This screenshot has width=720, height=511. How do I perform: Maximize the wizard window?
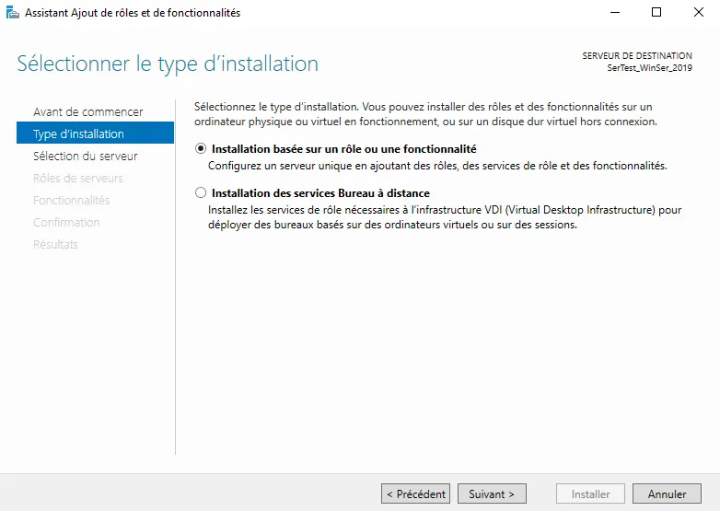coord(656,12)
